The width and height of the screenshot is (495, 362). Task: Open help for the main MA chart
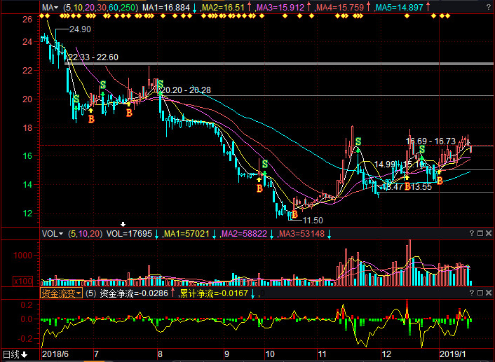click(489, 7)
